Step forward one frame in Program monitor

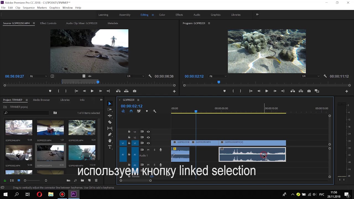pos(275,91)
